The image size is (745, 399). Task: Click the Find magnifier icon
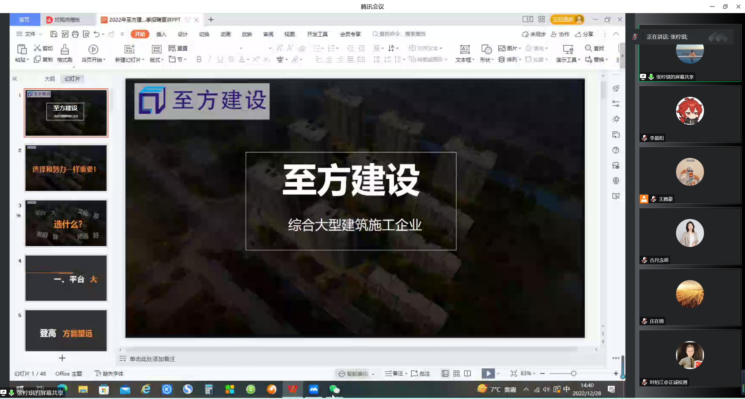[x=588, y=48]
